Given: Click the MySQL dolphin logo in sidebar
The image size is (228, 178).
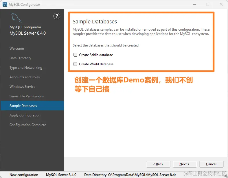Looking at the screenshot, I should tap(16, 18).
